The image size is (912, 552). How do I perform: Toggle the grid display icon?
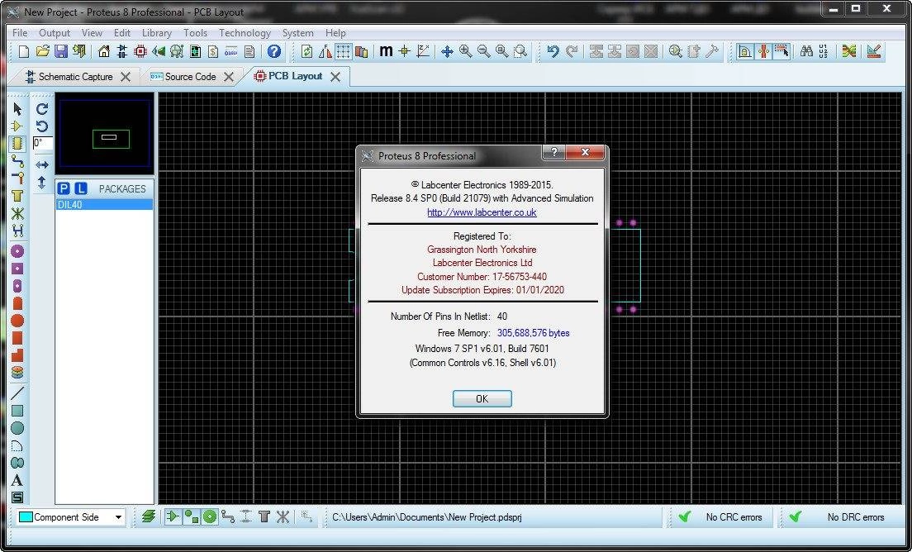[343, 52]
